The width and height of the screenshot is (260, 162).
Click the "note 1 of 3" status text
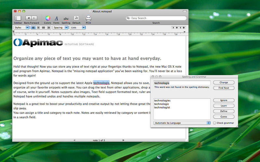click(x=99, y=140)
